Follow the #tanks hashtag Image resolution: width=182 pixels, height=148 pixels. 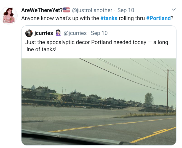[x=109, y=18]
